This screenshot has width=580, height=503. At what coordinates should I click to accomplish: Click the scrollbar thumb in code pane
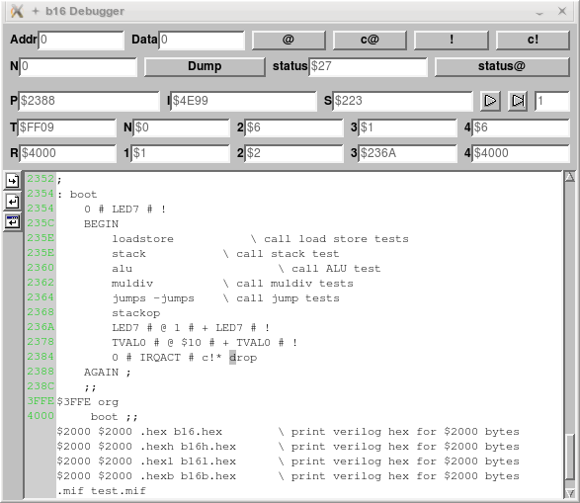(570, 458)
